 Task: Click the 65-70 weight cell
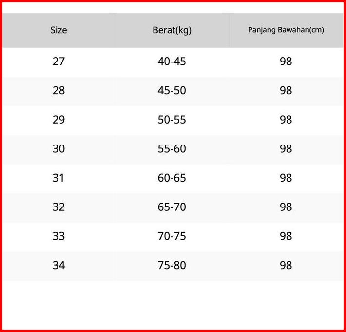pos(172,207)
